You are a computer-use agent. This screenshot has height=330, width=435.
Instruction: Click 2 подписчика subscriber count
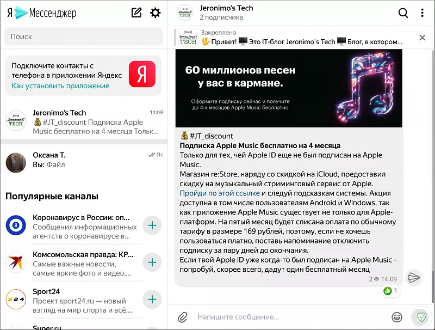pyautogui.click(x=221, y=17)
